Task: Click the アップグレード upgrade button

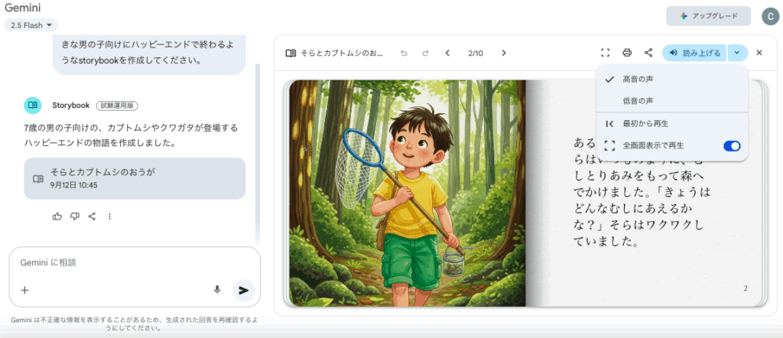Action: coord(708,16)
